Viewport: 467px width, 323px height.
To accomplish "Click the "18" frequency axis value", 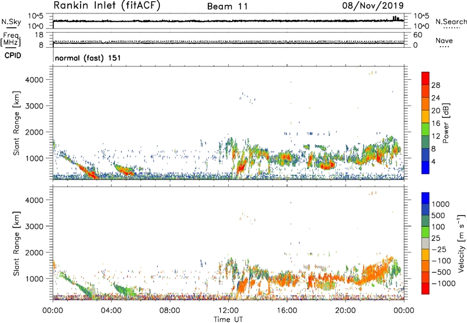I will pyautogui.click(x=39, y=35).
